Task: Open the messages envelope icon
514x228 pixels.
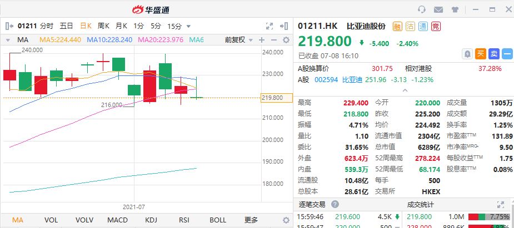Action: 438,10
